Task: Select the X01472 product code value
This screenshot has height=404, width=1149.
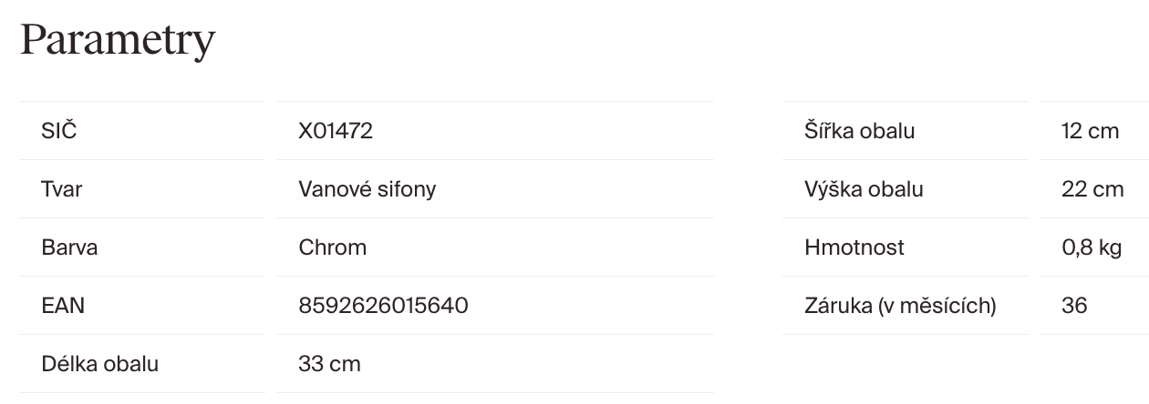Action: 336,131
